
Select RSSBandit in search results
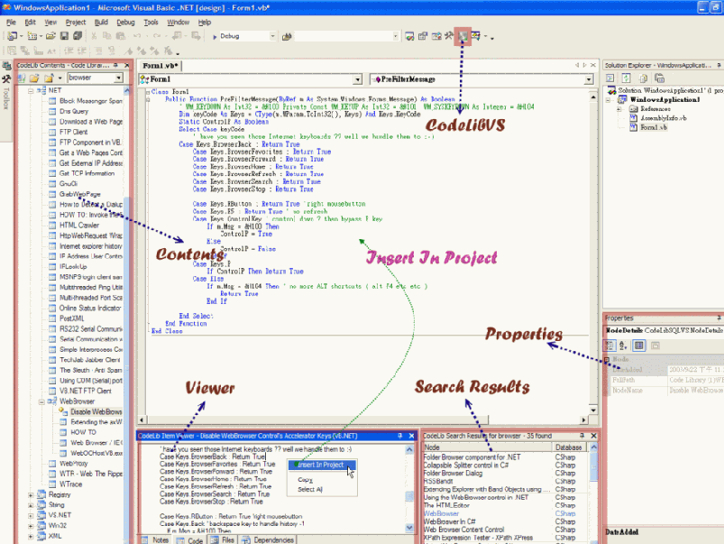[x=506, y=481]
